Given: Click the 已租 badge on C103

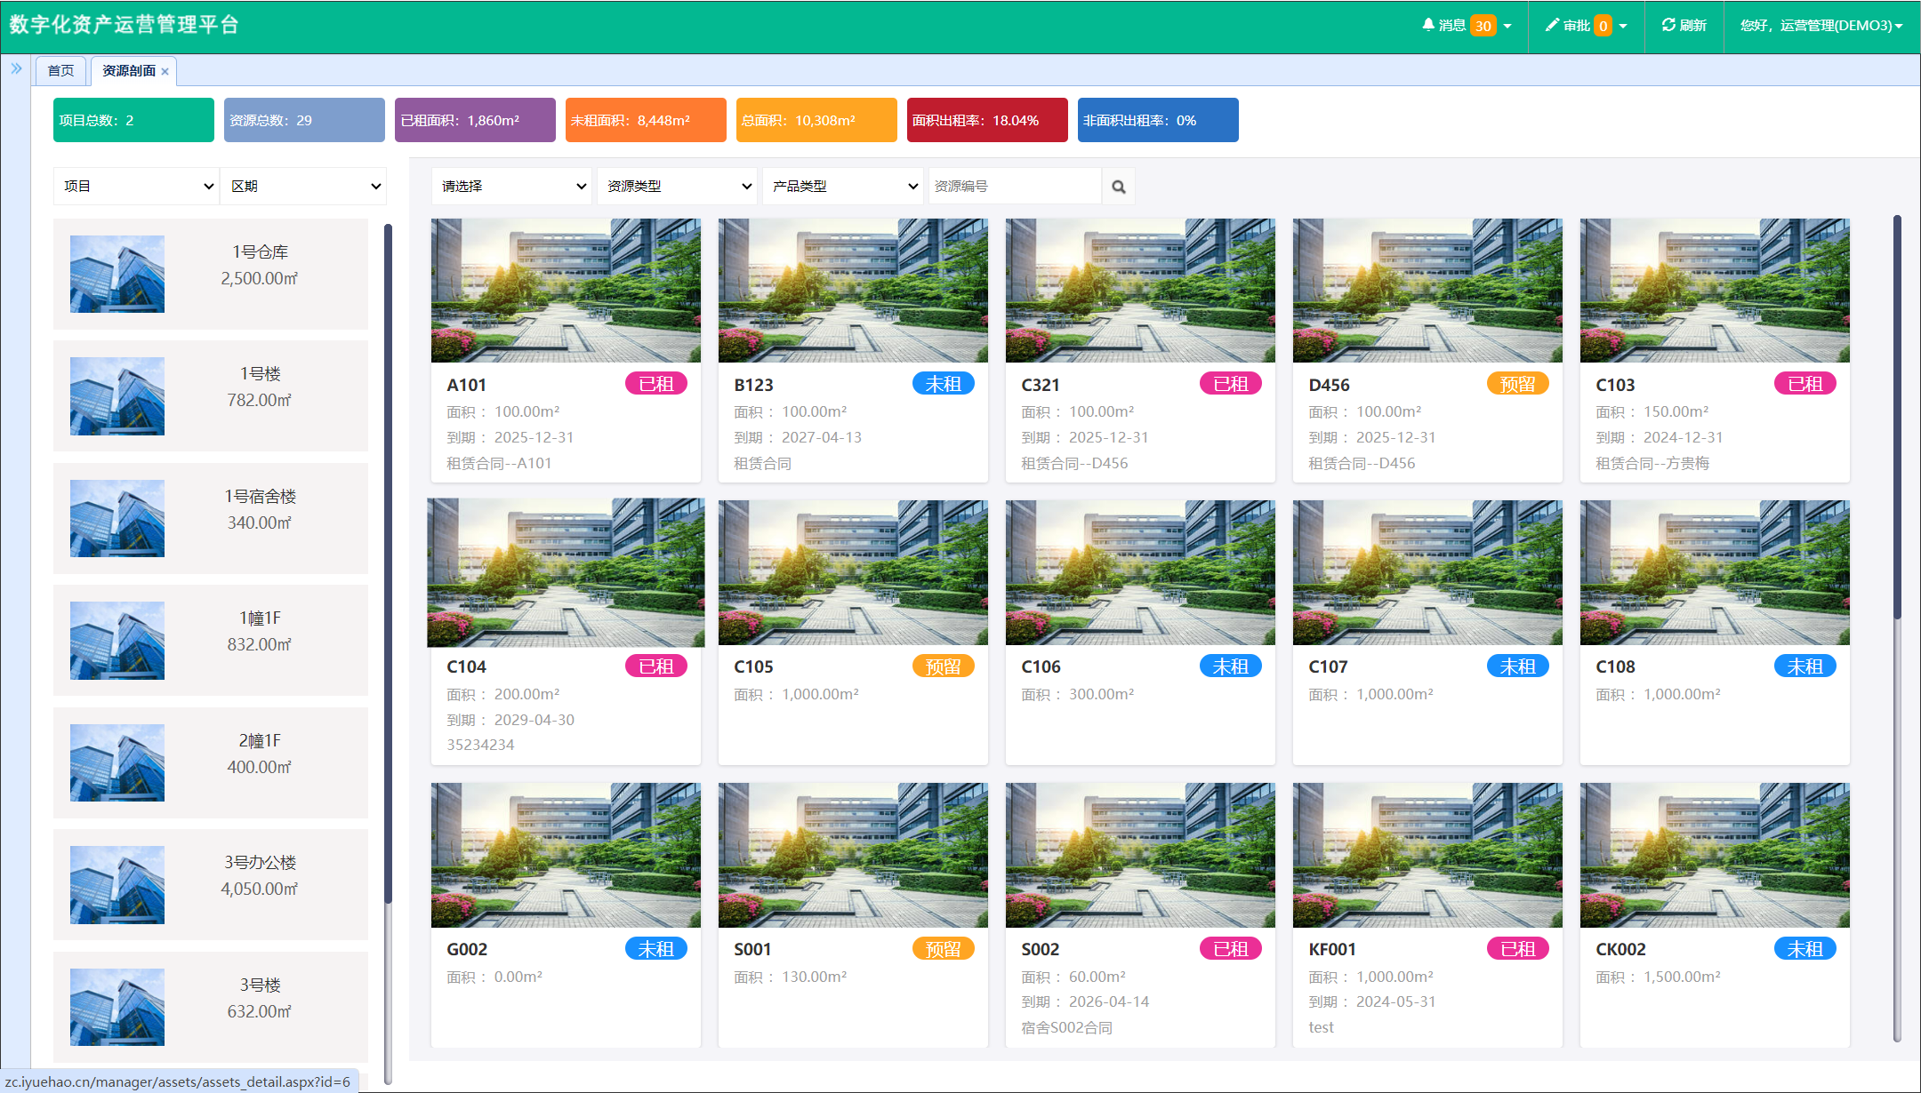Looking at the screenshot, I should 1805,384.
